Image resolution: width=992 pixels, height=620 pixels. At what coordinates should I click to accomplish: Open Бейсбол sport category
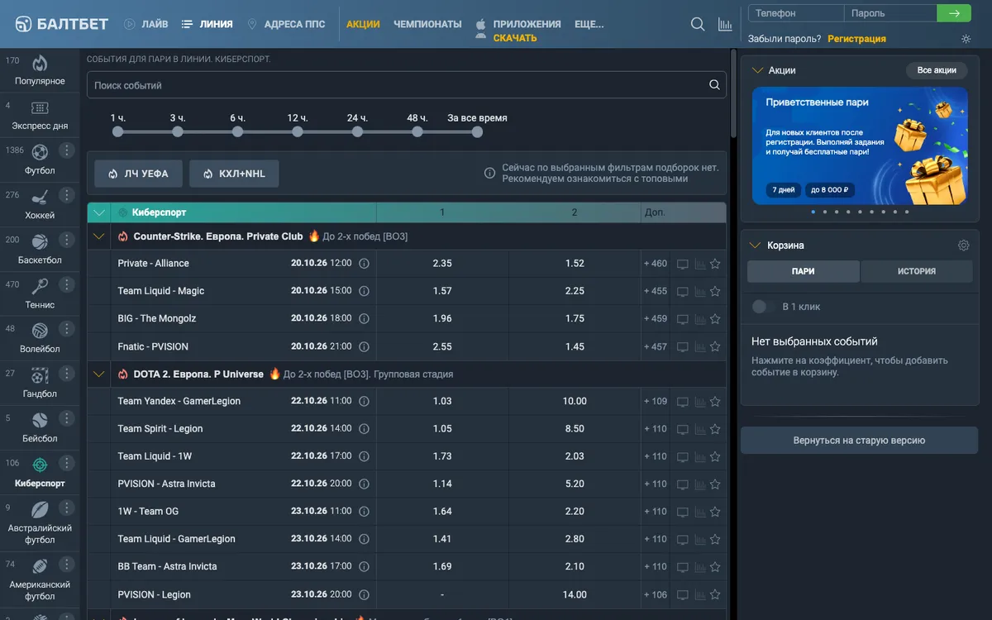click(40, 427)
